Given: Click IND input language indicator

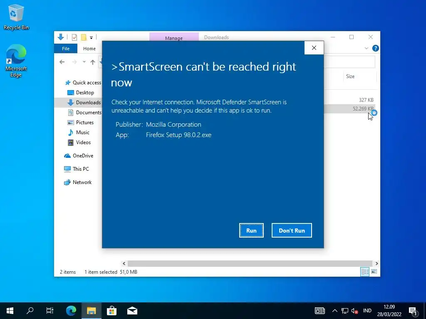Looking at the screenshot, I should [x=367, y=311].
